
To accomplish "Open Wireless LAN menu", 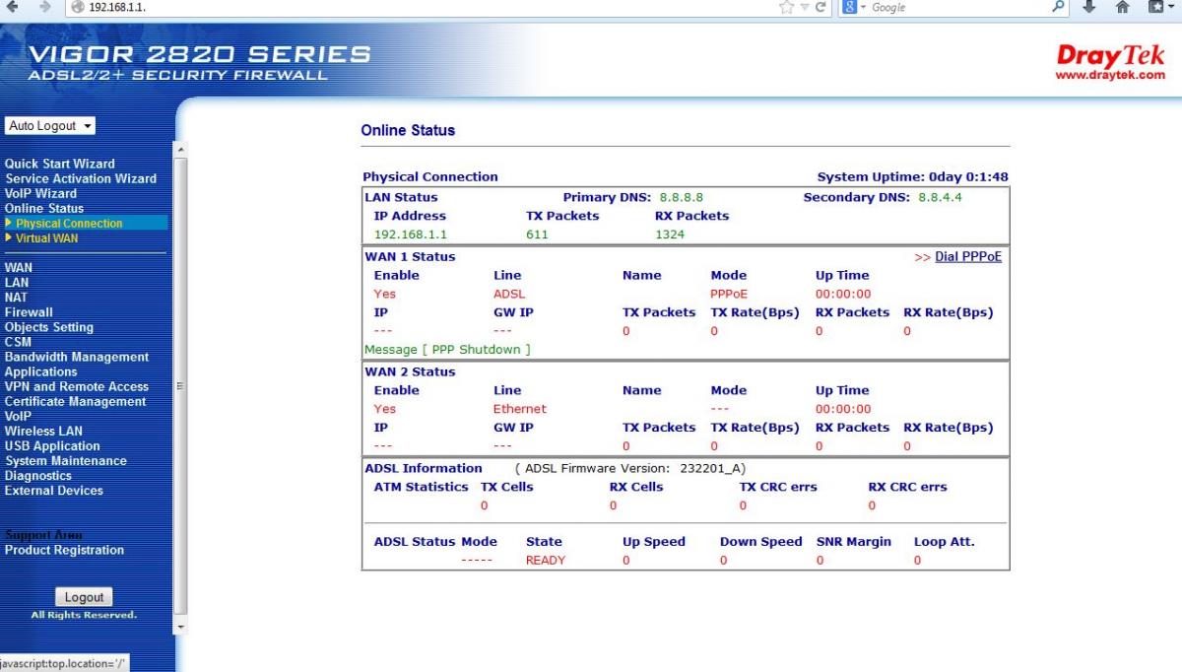I will (43, 431).
